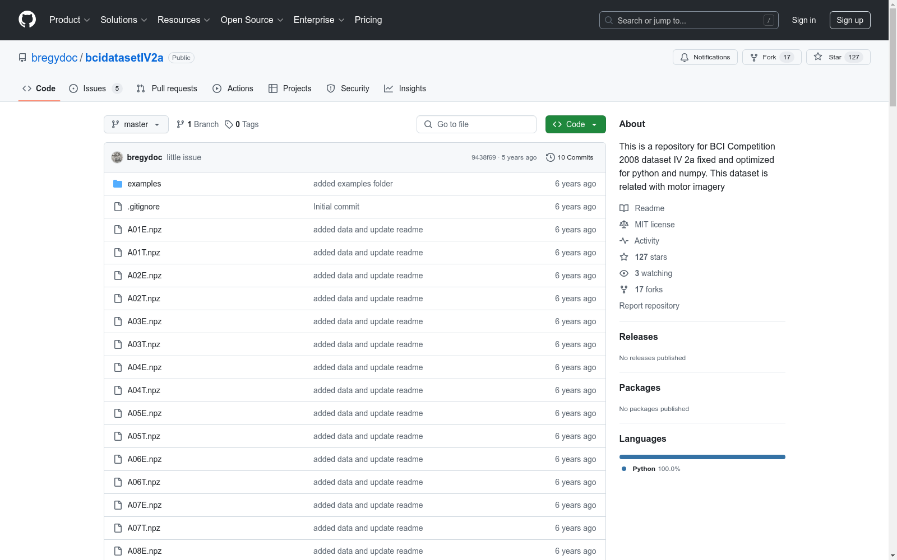Click the branch icon next to 1 Branch
Image resolution: width=897 pixels, height=560 pixels.
coord(181,124)
